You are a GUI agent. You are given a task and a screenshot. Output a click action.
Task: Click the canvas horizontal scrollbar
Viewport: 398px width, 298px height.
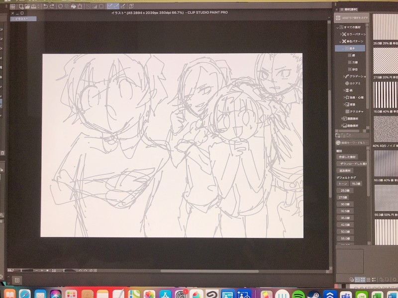pyautogui.click(x=209, y=271)
